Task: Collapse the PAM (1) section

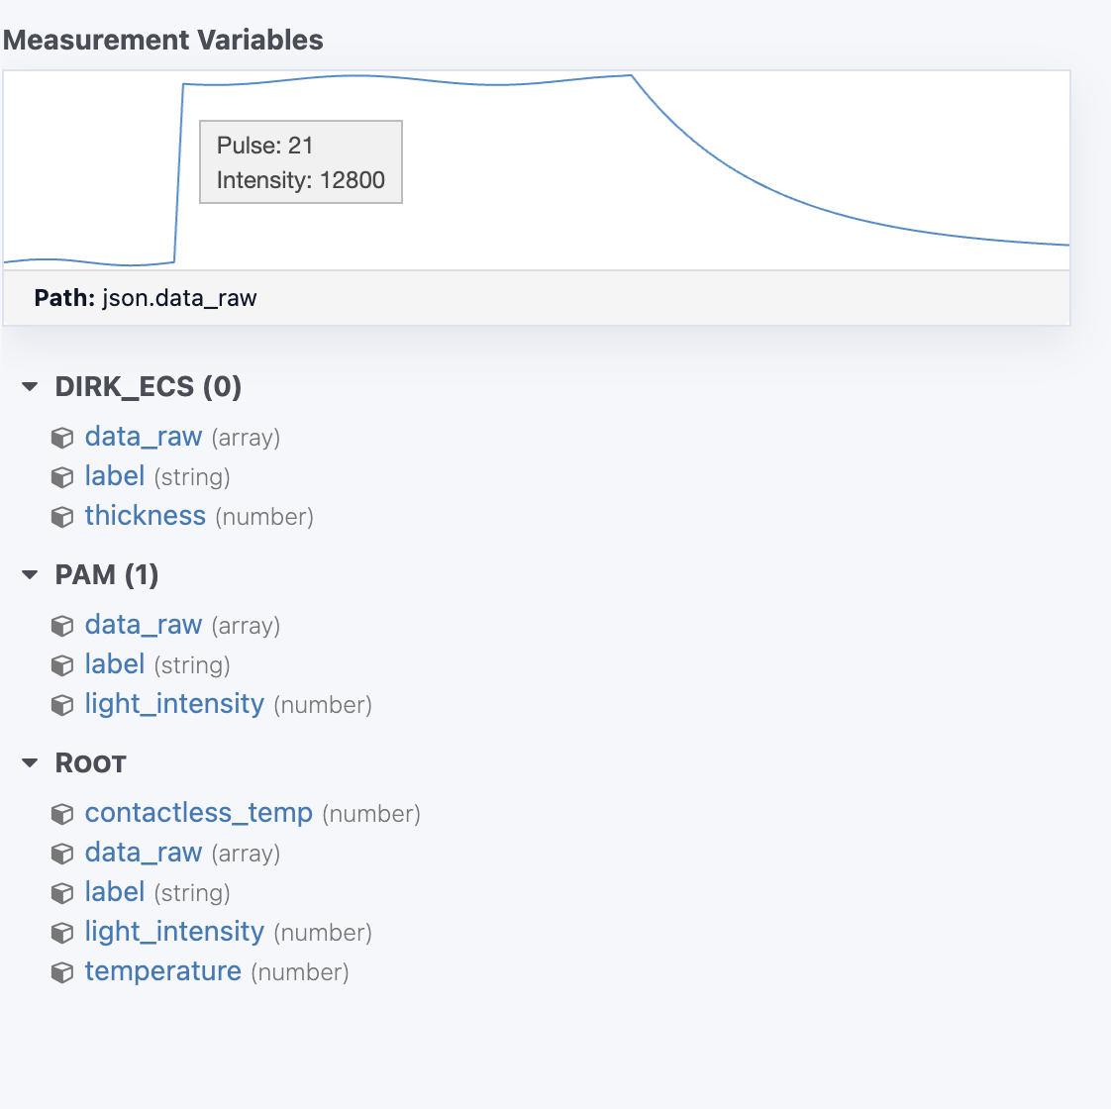Action: click(x=30, y=574)
